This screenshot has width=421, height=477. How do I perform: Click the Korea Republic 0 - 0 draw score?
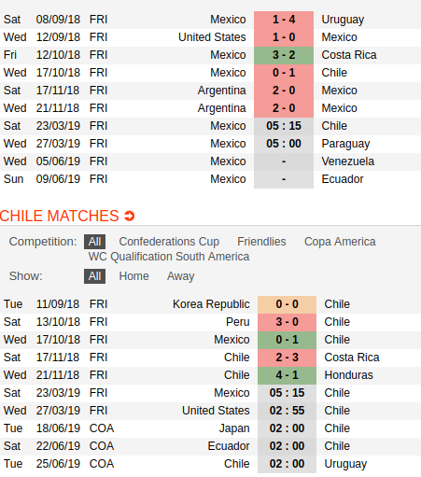point(287,304)
